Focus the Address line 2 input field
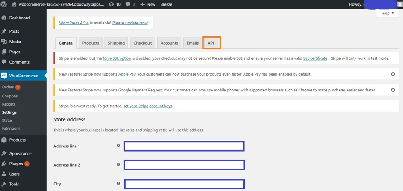This screenshot has width=403, height=191. (184, 165)
